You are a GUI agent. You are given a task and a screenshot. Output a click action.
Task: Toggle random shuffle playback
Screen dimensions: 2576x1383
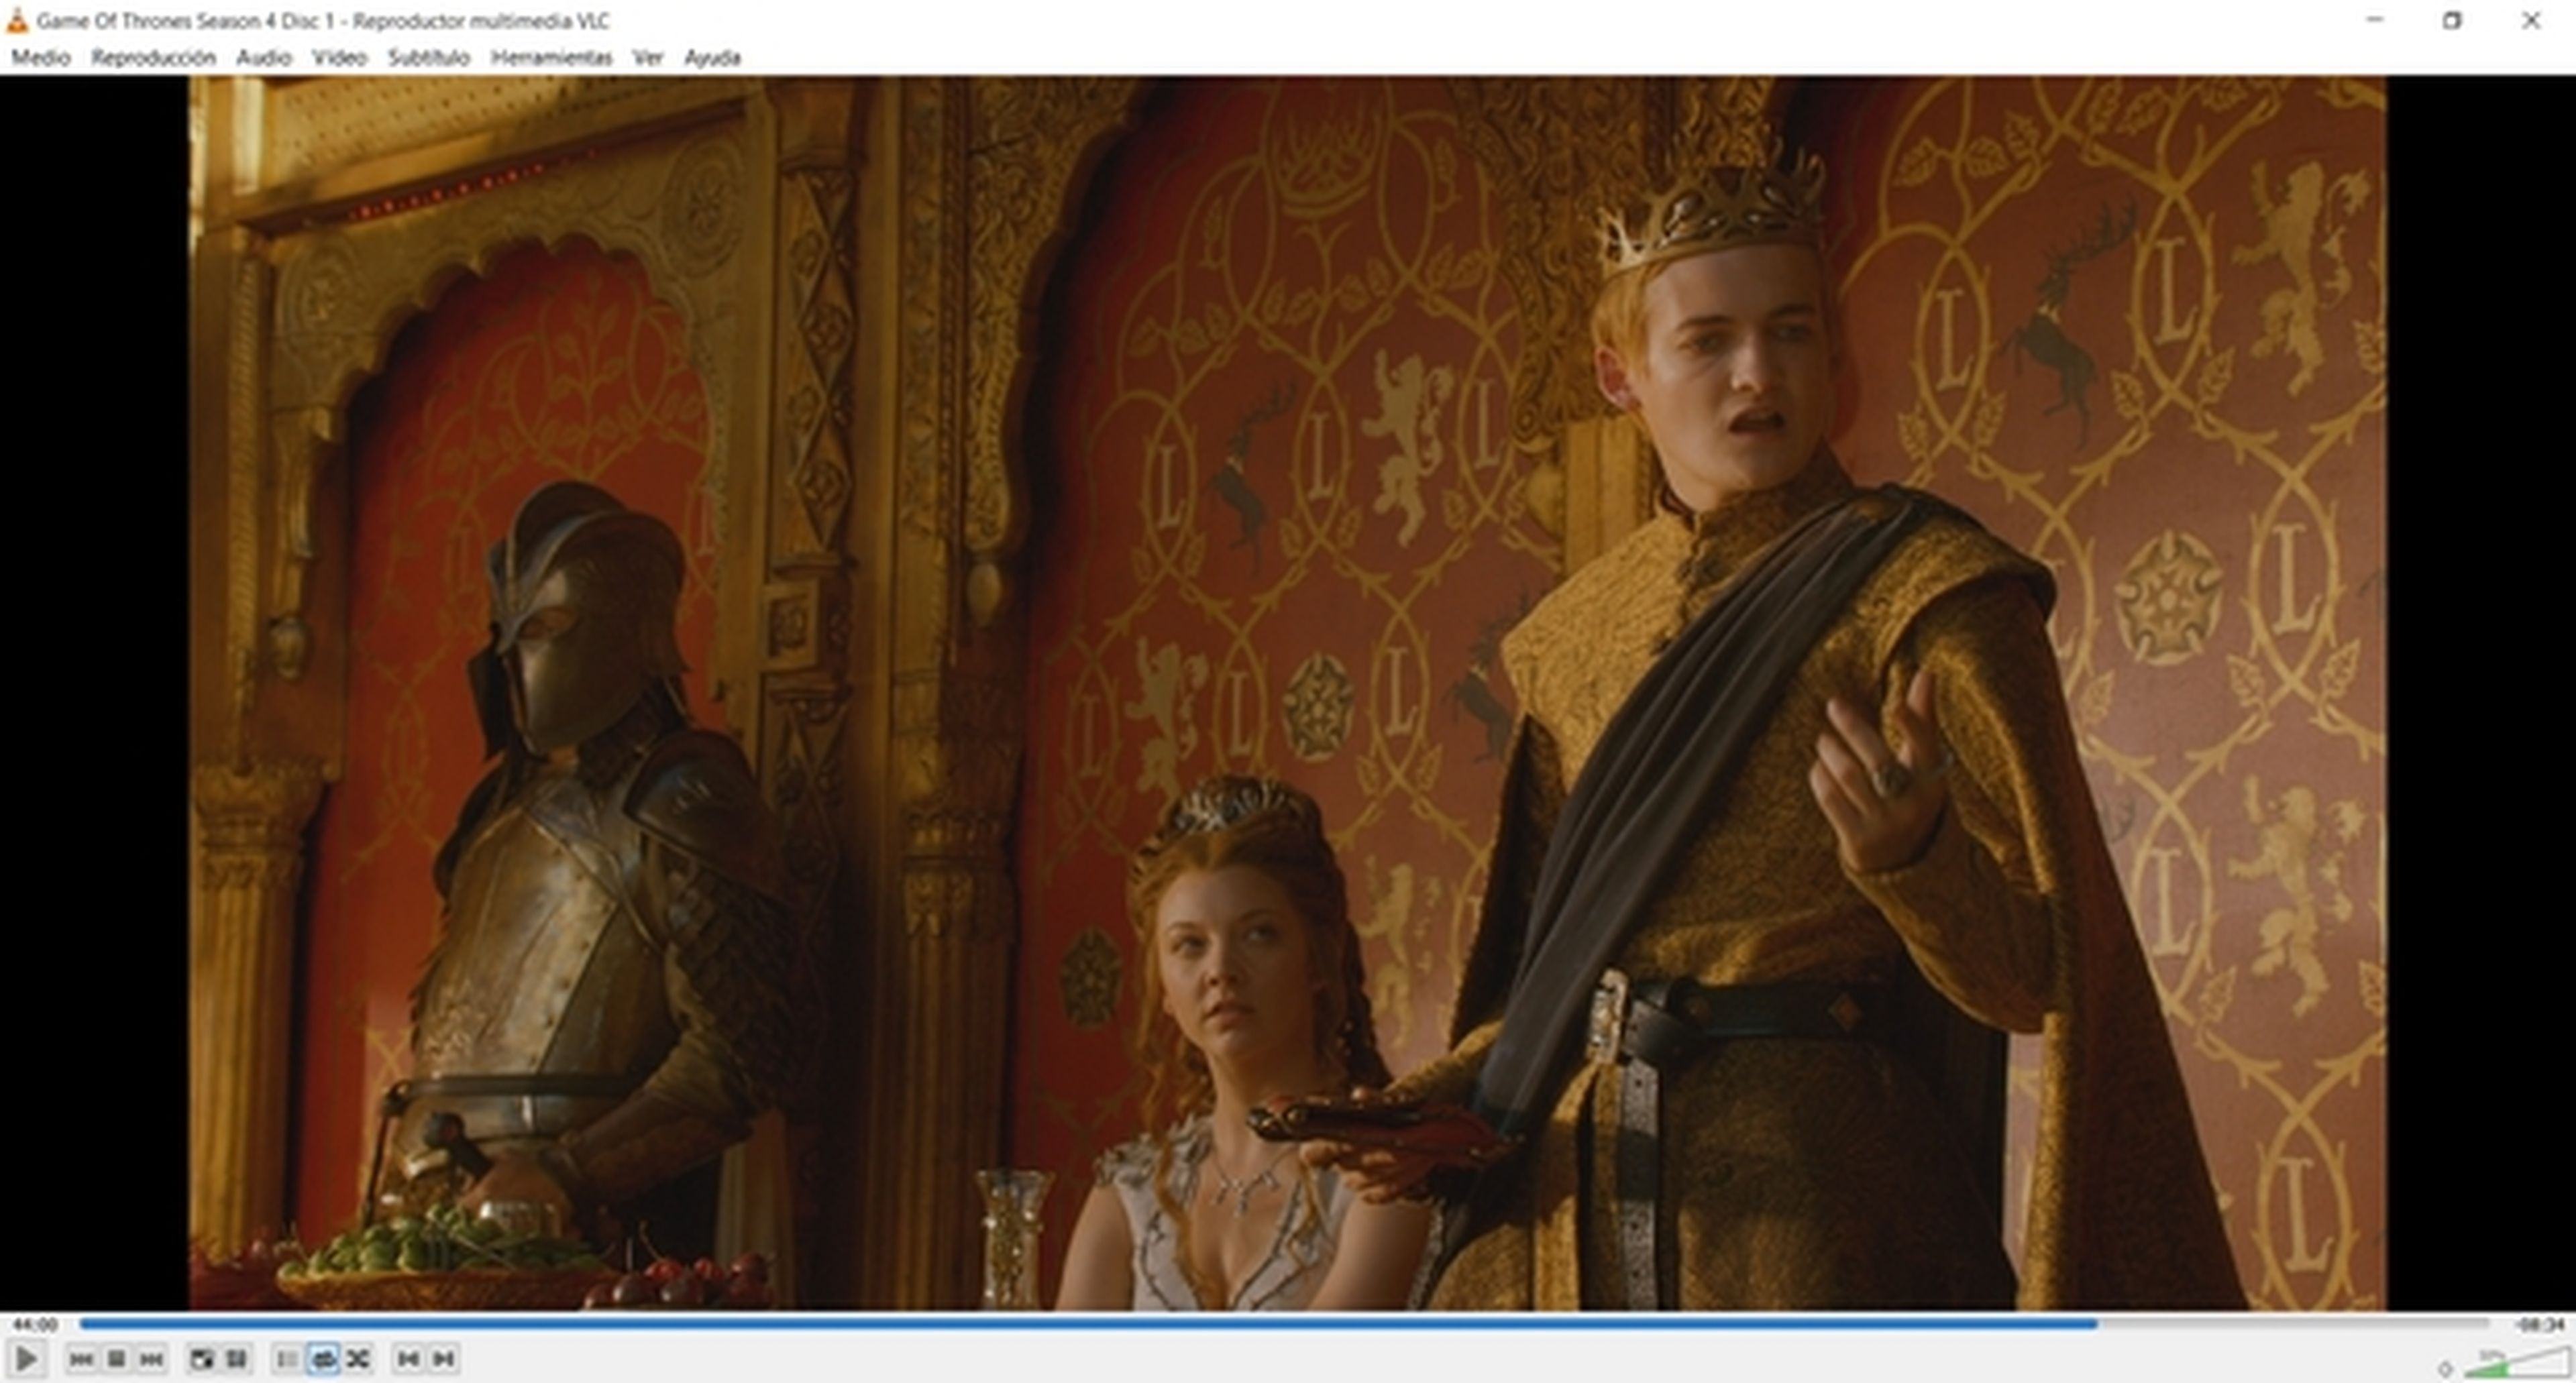click(x=358, y=1359)
